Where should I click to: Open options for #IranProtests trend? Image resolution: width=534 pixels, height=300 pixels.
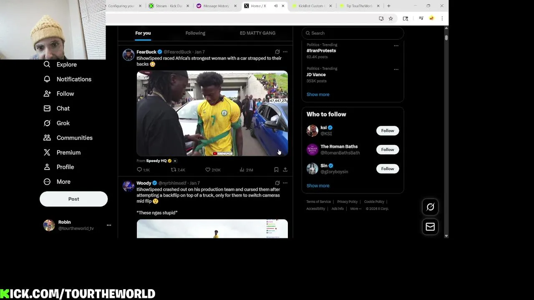coord(396,46)
